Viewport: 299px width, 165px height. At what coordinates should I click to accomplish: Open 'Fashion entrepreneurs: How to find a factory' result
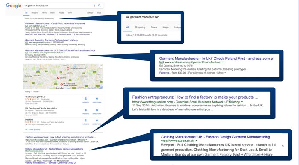point(61,137)
